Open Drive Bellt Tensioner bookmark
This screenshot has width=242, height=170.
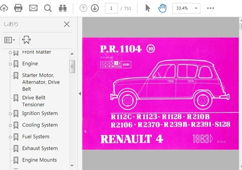(33, 101)
